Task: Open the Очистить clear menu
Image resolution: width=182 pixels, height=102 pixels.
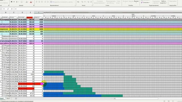Action: [x=145, y=3]
